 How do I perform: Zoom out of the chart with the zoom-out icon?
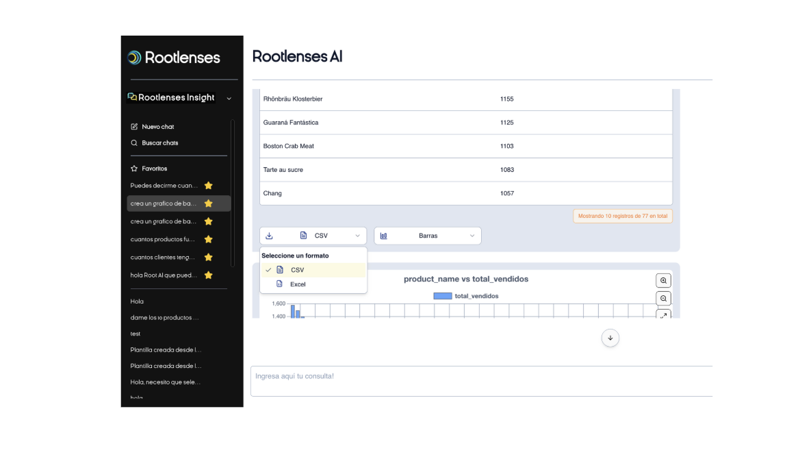(663, 299)
